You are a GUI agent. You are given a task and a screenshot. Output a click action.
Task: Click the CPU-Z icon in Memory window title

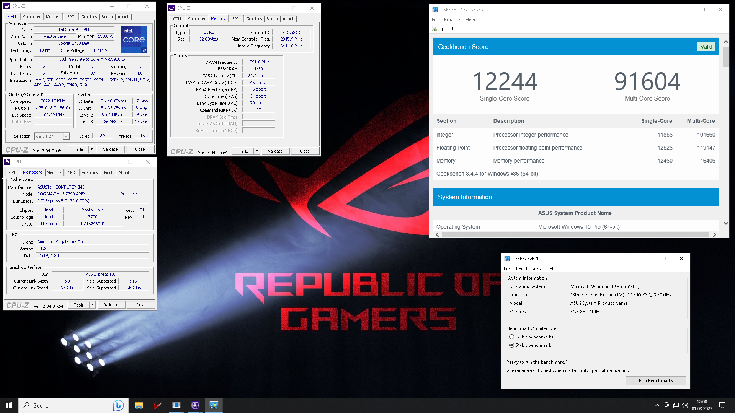pos(172,8)
